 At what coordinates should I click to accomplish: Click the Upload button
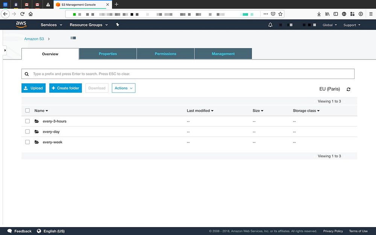point(33,88)
